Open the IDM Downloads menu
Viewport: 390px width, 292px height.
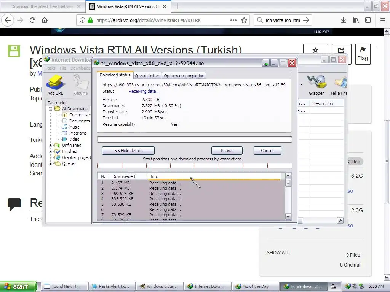[x=80, y=68]
